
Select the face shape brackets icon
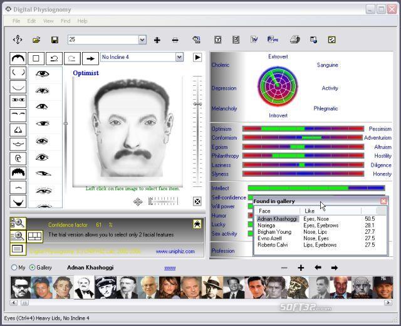click(18, 73)
